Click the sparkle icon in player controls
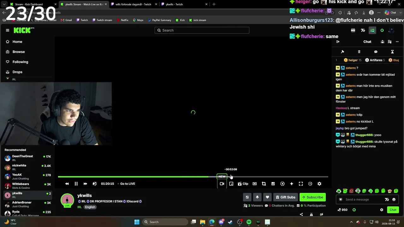This screenshot has width=404, height=227. point(292,184)
